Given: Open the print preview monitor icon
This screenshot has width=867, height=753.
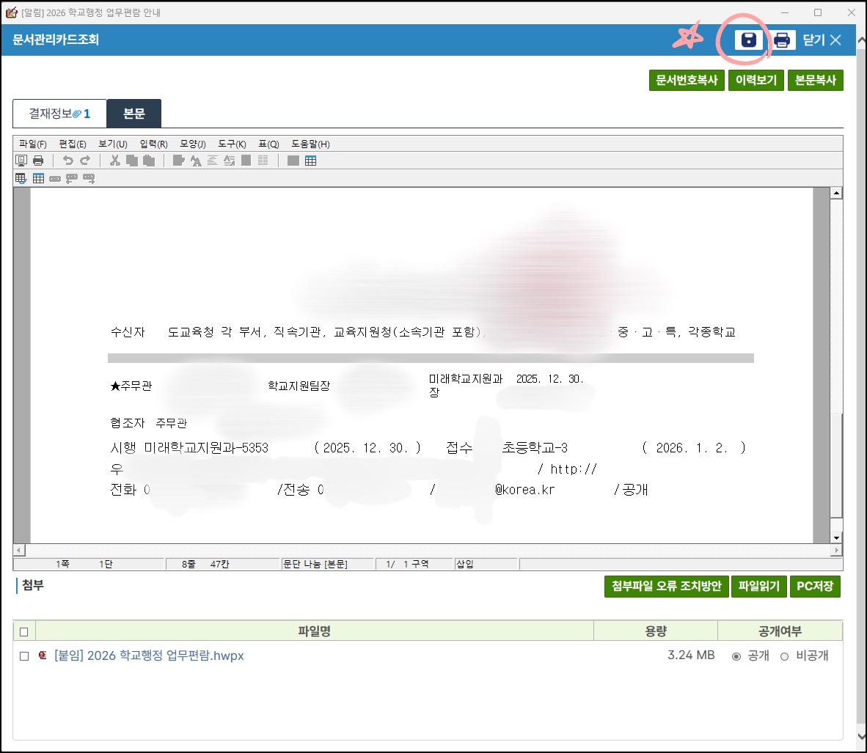Looking at the screenshot, I should coord(21,161).
